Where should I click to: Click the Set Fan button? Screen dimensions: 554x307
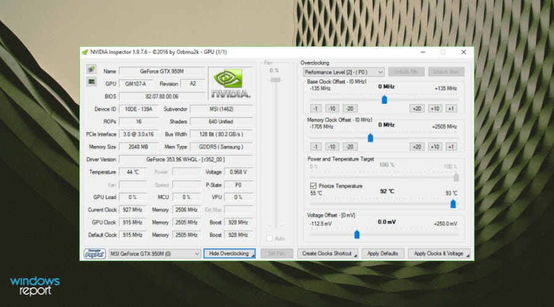276,254
